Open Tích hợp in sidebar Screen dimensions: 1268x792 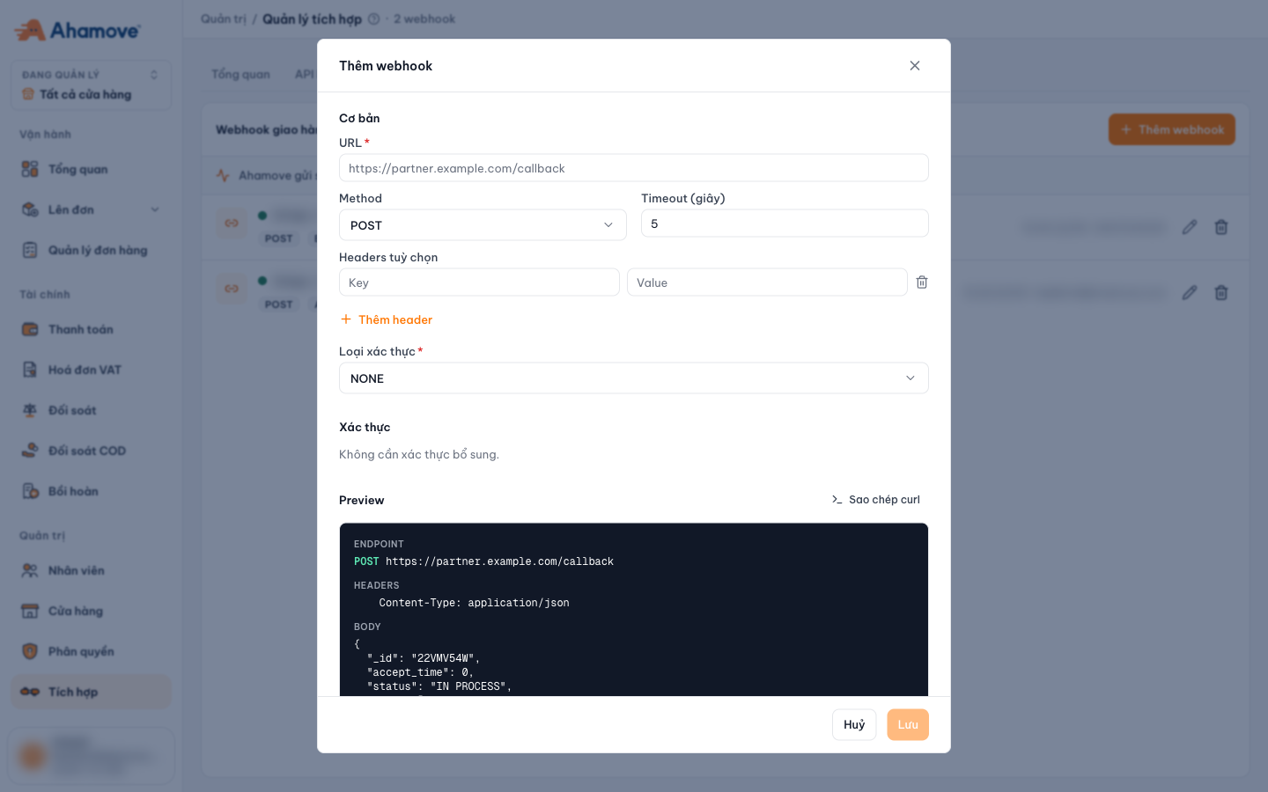91,692
